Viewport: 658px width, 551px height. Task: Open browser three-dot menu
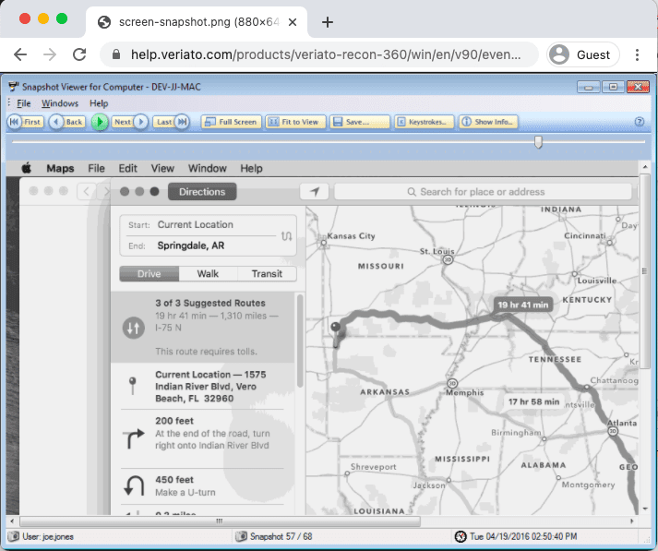[637, 54]
